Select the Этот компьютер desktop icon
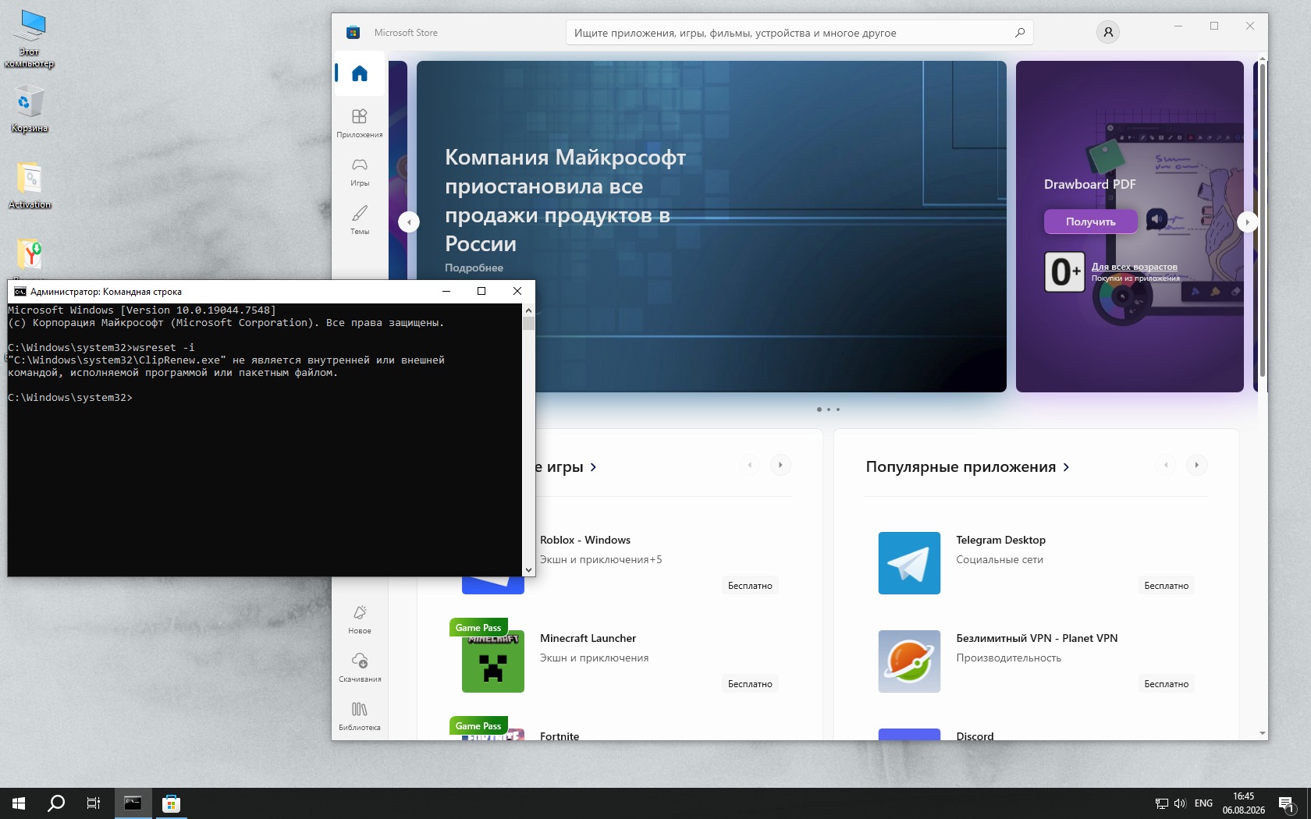Viewport: 1311px width, 819px height. (30, 39)
